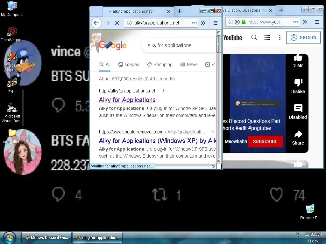Click the Google doodle logo
This screenshot has height=244, width=326.
pyautogui.click(x=109, y=44)
